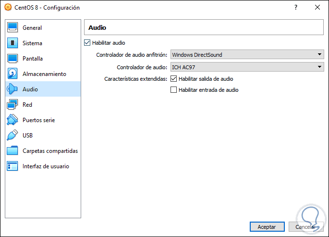Viewport: 329px width, 237px height.
Task: Open the Almacenamiento settings label
Action: tap(44, 74)
